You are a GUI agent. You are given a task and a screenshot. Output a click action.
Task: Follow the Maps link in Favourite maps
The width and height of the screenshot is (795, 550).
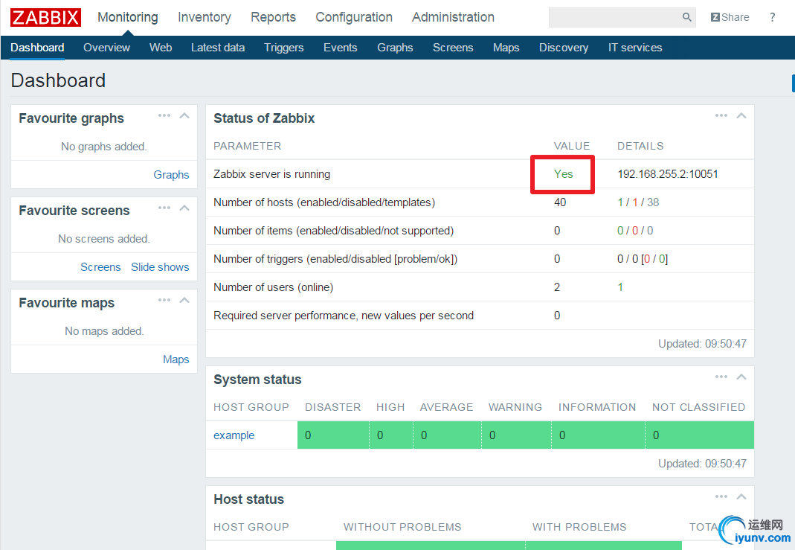176,359
